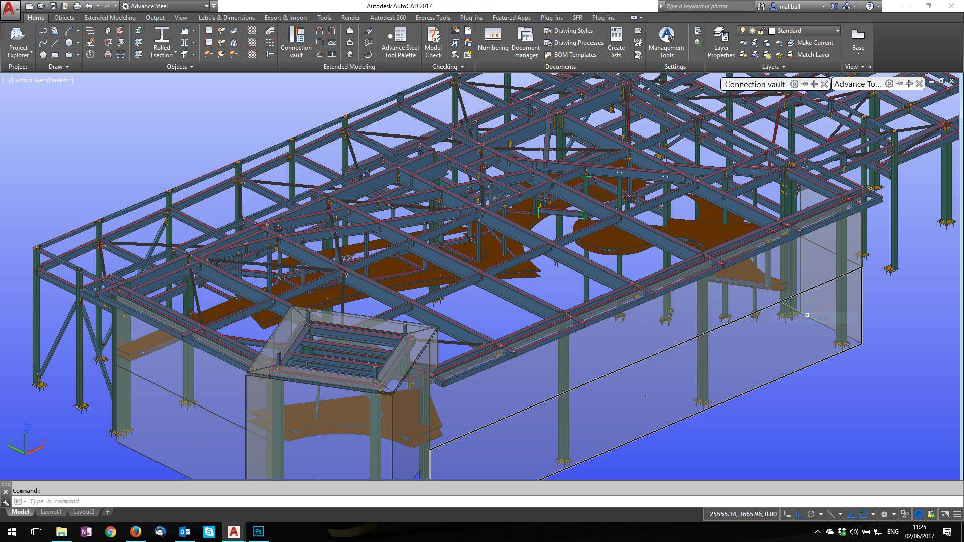Open the Project Explorer
The height and width of the screenshot is (542, 964).
point(18,43)
